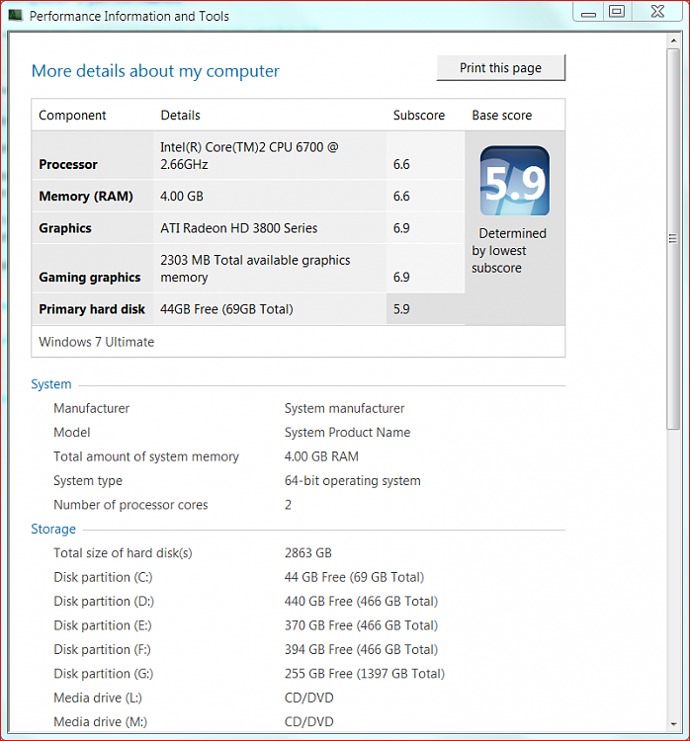This screenshot has width=690, height=741.
Task: Select the Processor row label
Action: click(x=68, y=164)
